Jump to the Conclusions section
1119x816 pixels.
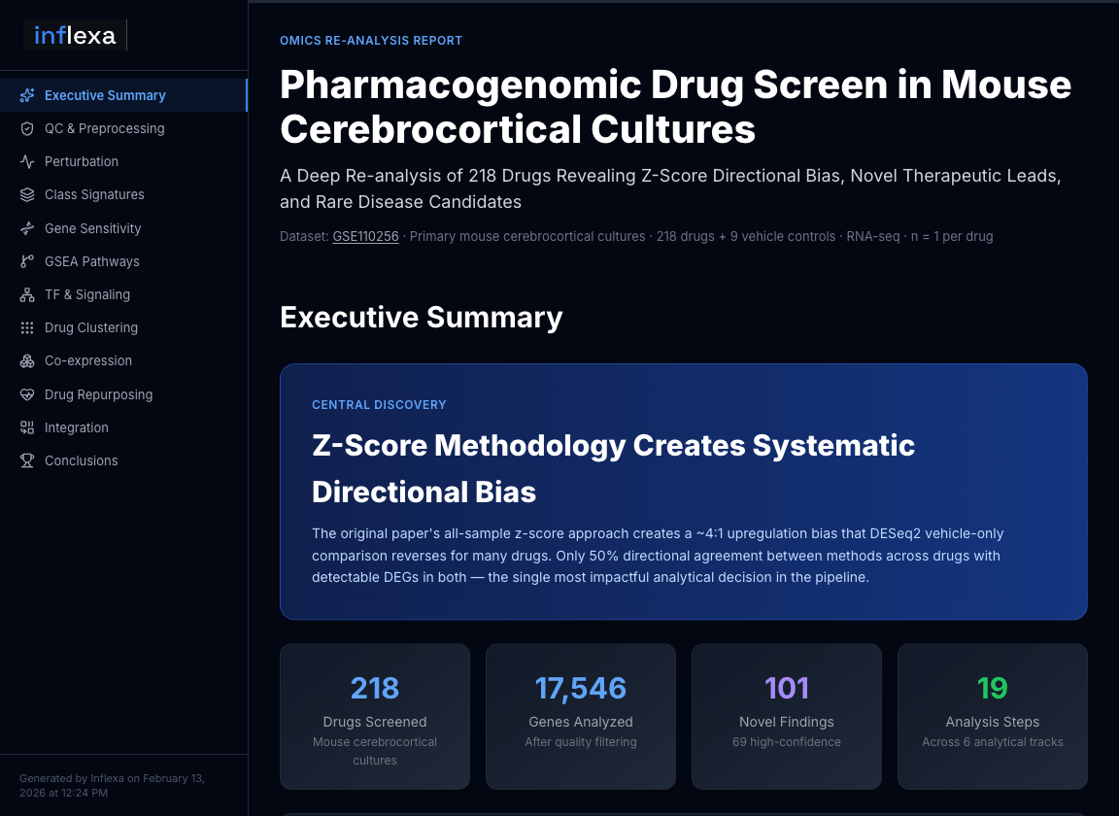coord(123,460)
